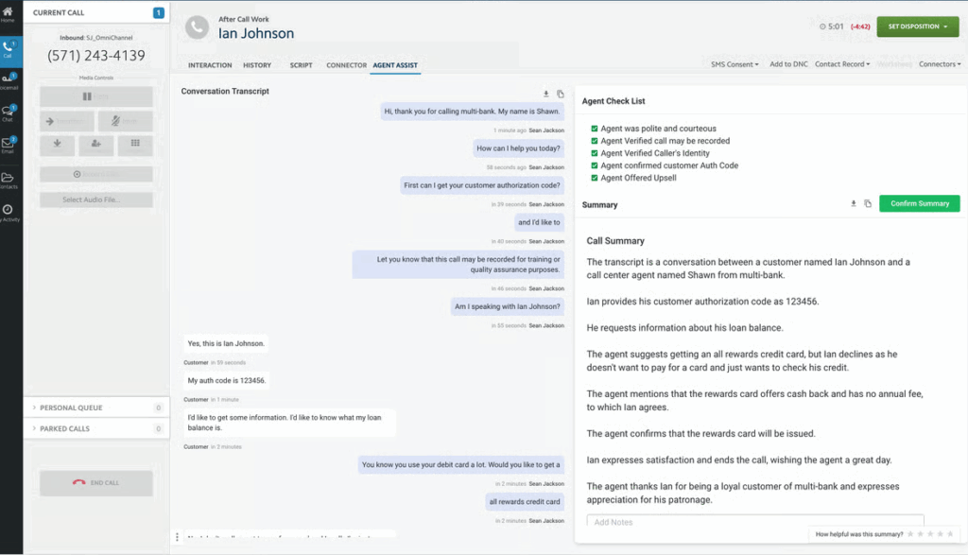Click the Home sidebar icon
This screenshot has height=555, width=968.
click(10, 14)
